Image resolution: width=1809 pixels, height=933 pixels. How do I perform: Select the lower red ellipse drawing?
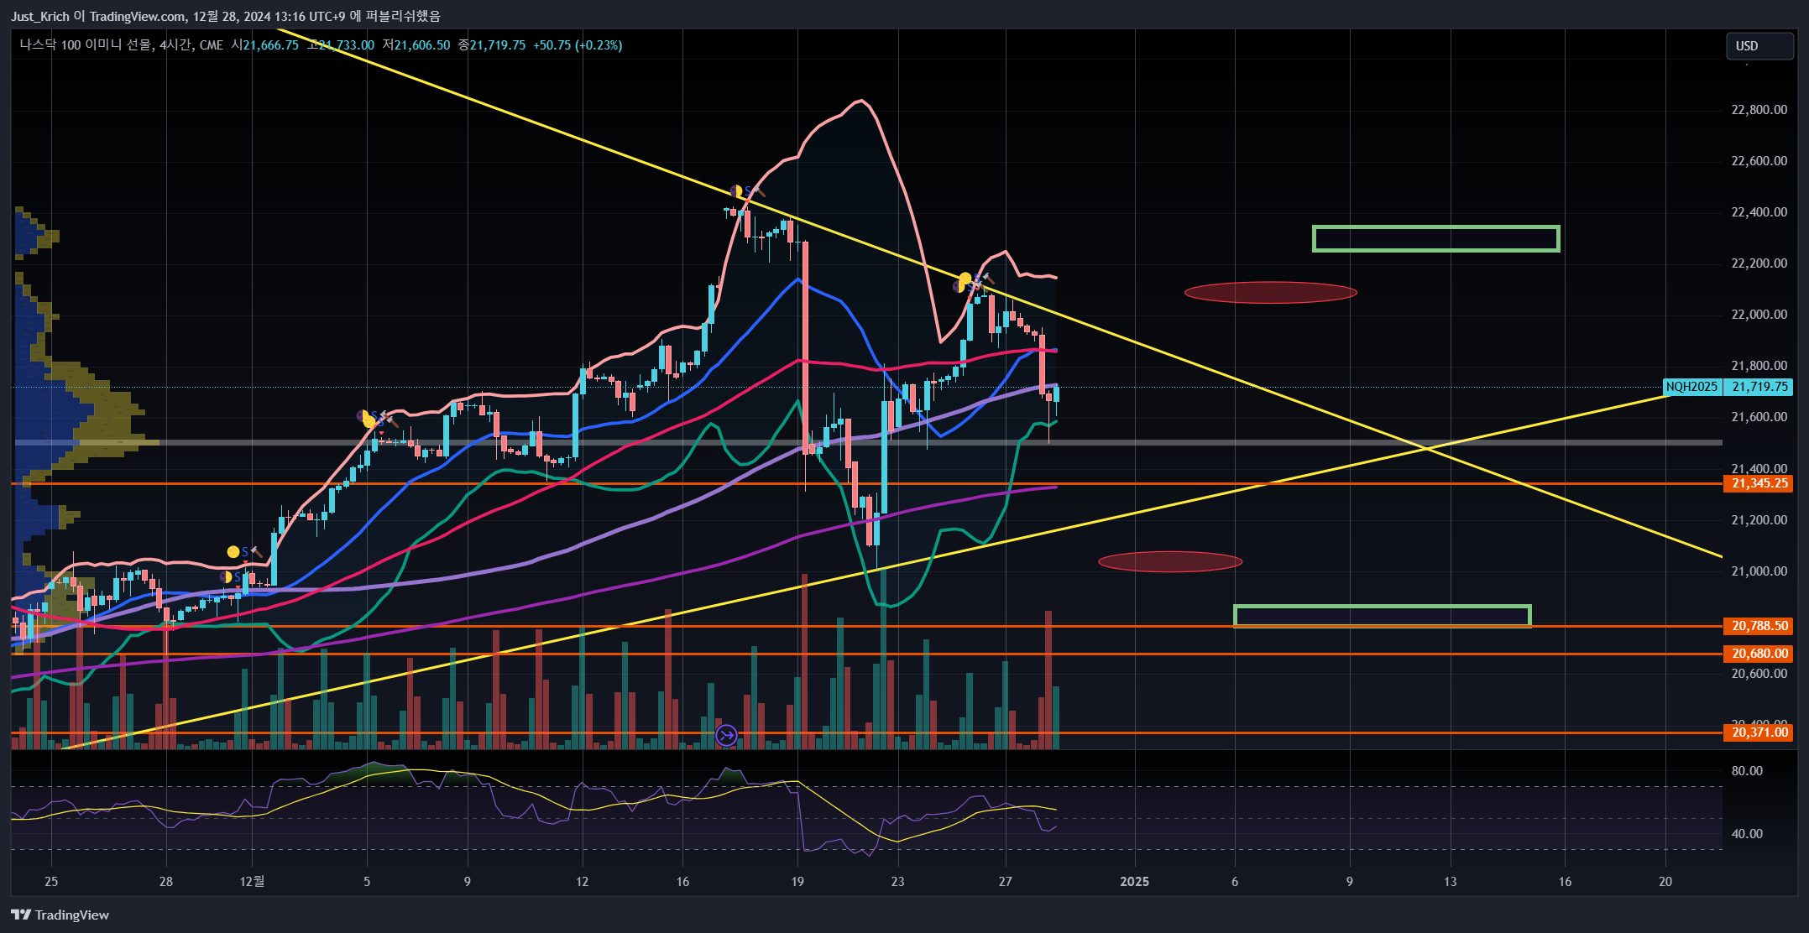[1170, 561]
